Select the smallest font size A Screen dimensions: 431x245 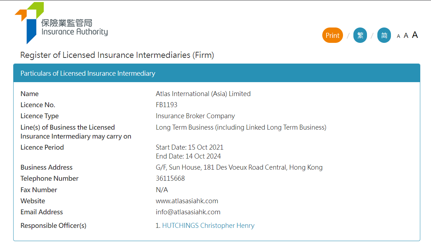point(398,36)
